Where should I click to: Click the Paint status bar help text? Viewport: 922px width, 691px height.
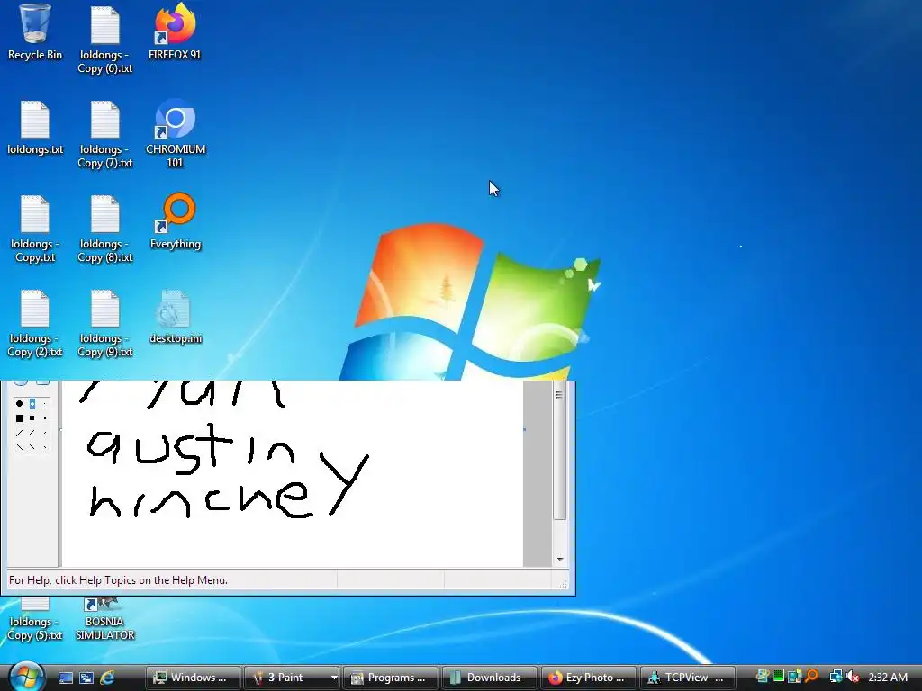118,580
